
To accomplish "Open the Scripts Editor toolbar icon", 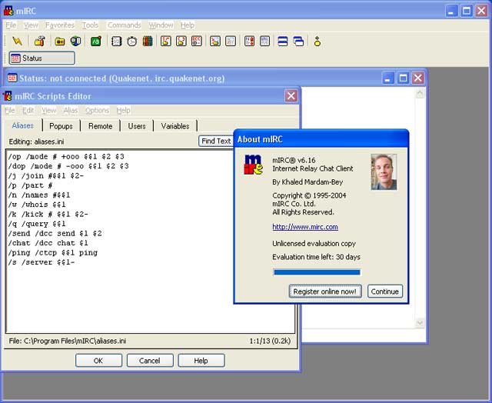I will pos(95,41).
